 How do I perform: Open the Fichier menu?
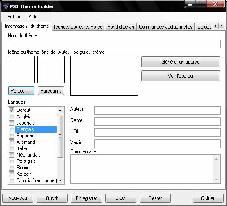click(x=14, y=17)
